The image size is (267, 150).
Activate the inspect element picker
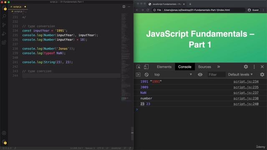coord(138,67)
